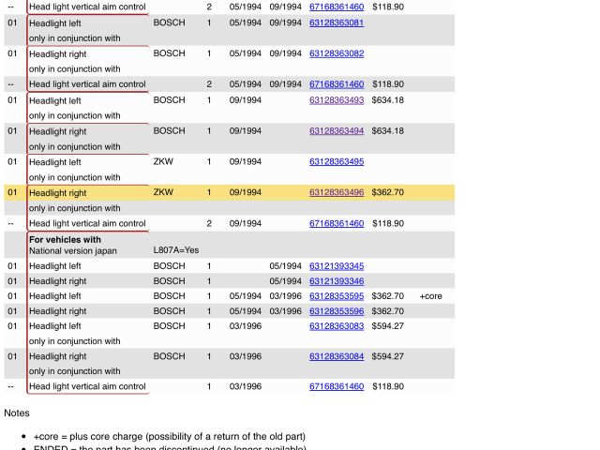Open part 63128353595 with core charge
Viewport: 600px width, 450px height.
[337, 296]
